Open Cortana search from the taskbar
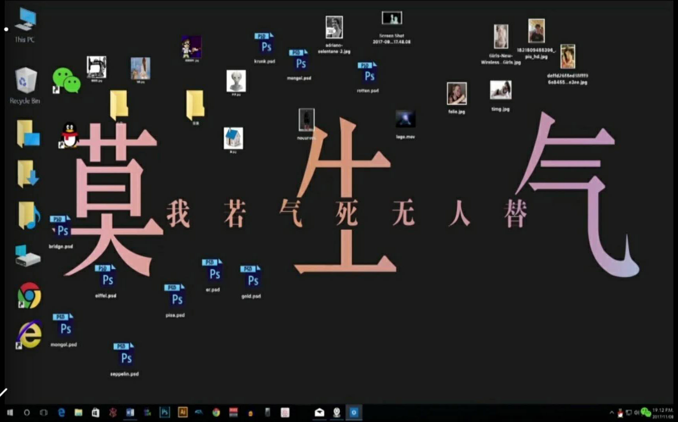Viewport: 678px width, 422px height. click(x=27, y=413)
